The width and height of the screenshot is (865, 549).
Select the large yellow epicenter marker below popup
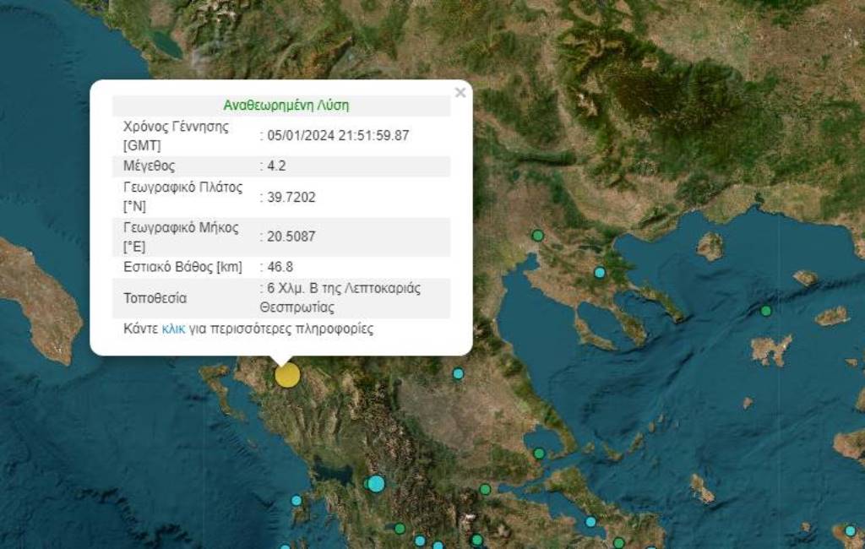tap(288, 375)
